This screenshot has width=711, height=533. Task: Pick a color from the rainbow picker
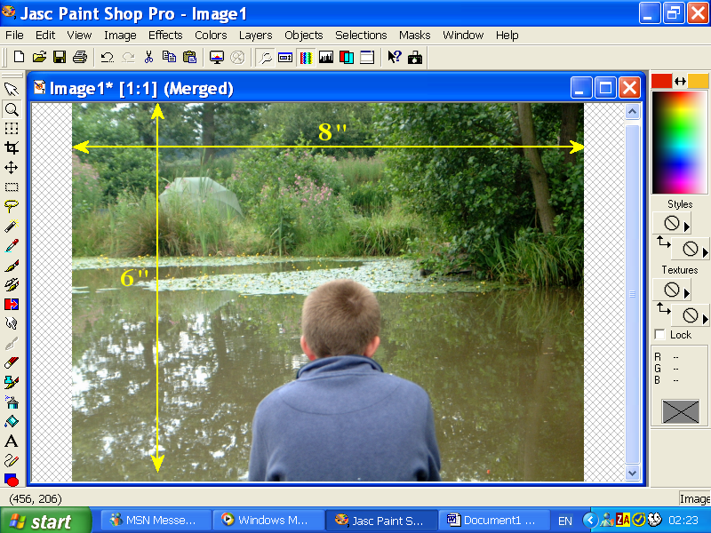680,142
